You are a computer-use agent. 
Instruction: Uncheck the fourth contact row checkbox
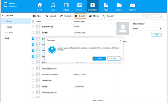click(x=33, y=45)
